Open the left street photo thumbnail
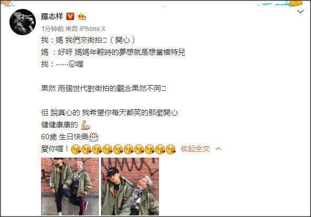 70,187
